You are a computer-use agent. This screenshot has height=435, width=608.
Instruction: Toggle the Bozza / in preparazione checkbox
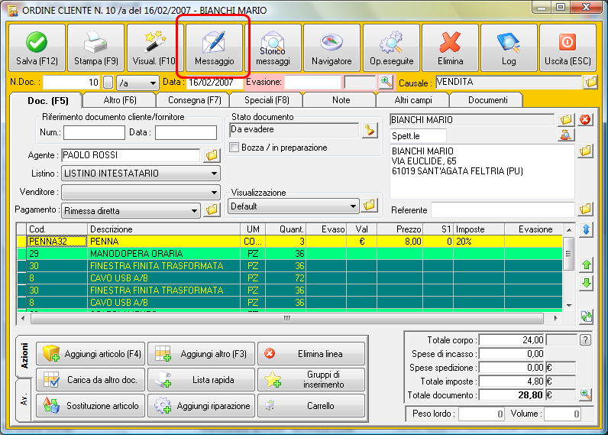click(234, 148)
